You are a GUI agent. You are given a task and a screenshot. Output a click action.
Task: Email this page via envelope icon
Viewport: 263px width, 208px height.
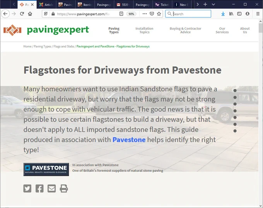pyautogui.click(x=52, y=188)
